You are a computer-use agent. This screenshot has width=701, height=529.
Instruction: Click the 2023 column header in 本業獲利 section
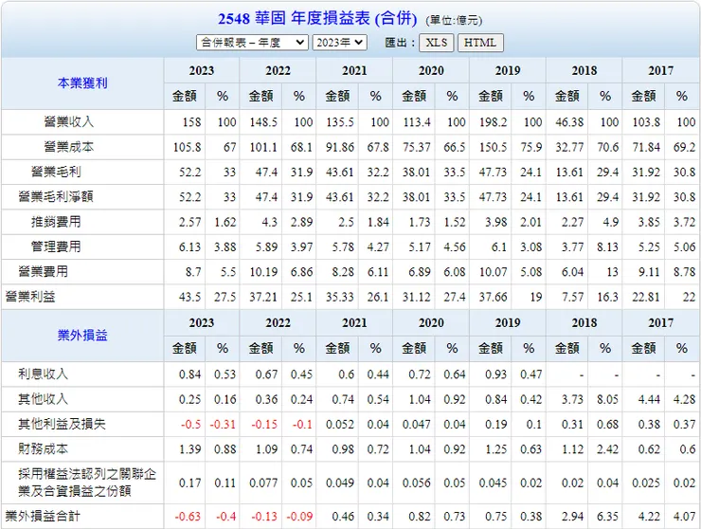(202, 70)
